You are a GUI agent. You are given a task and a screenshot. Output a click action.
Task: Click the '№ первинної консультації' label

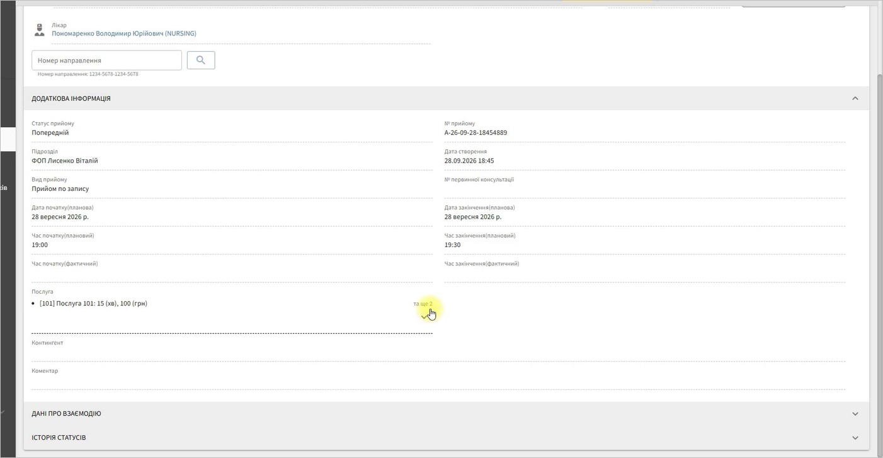point(479,180)
